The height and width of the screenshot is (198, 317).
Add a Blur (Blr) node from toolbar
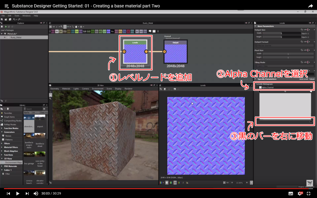click(61, 32)
